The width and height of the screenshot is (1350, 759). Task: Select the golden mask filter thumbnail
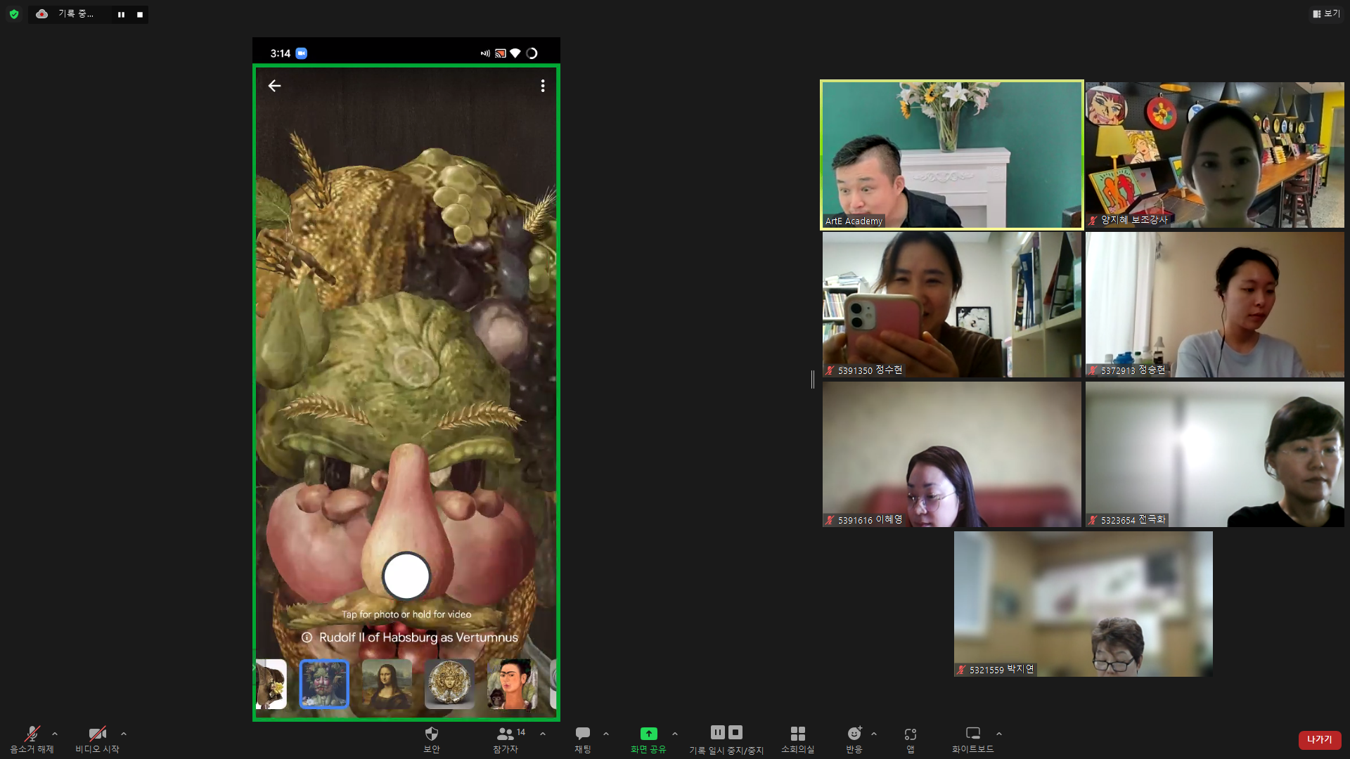click(x=449, y=684)
